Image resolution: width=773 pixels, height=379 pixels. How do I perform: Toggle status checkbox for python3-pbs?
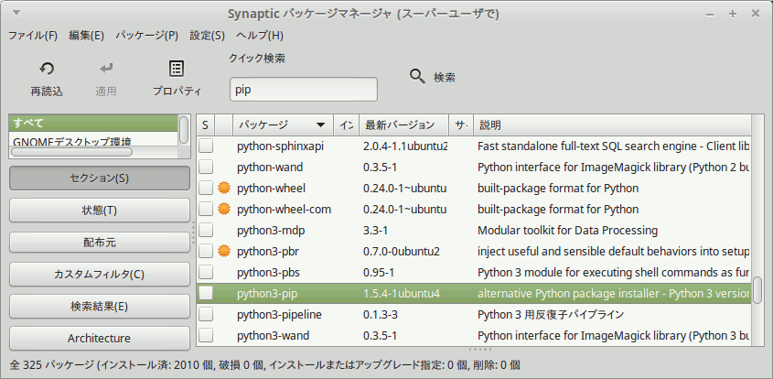point(206,273)
